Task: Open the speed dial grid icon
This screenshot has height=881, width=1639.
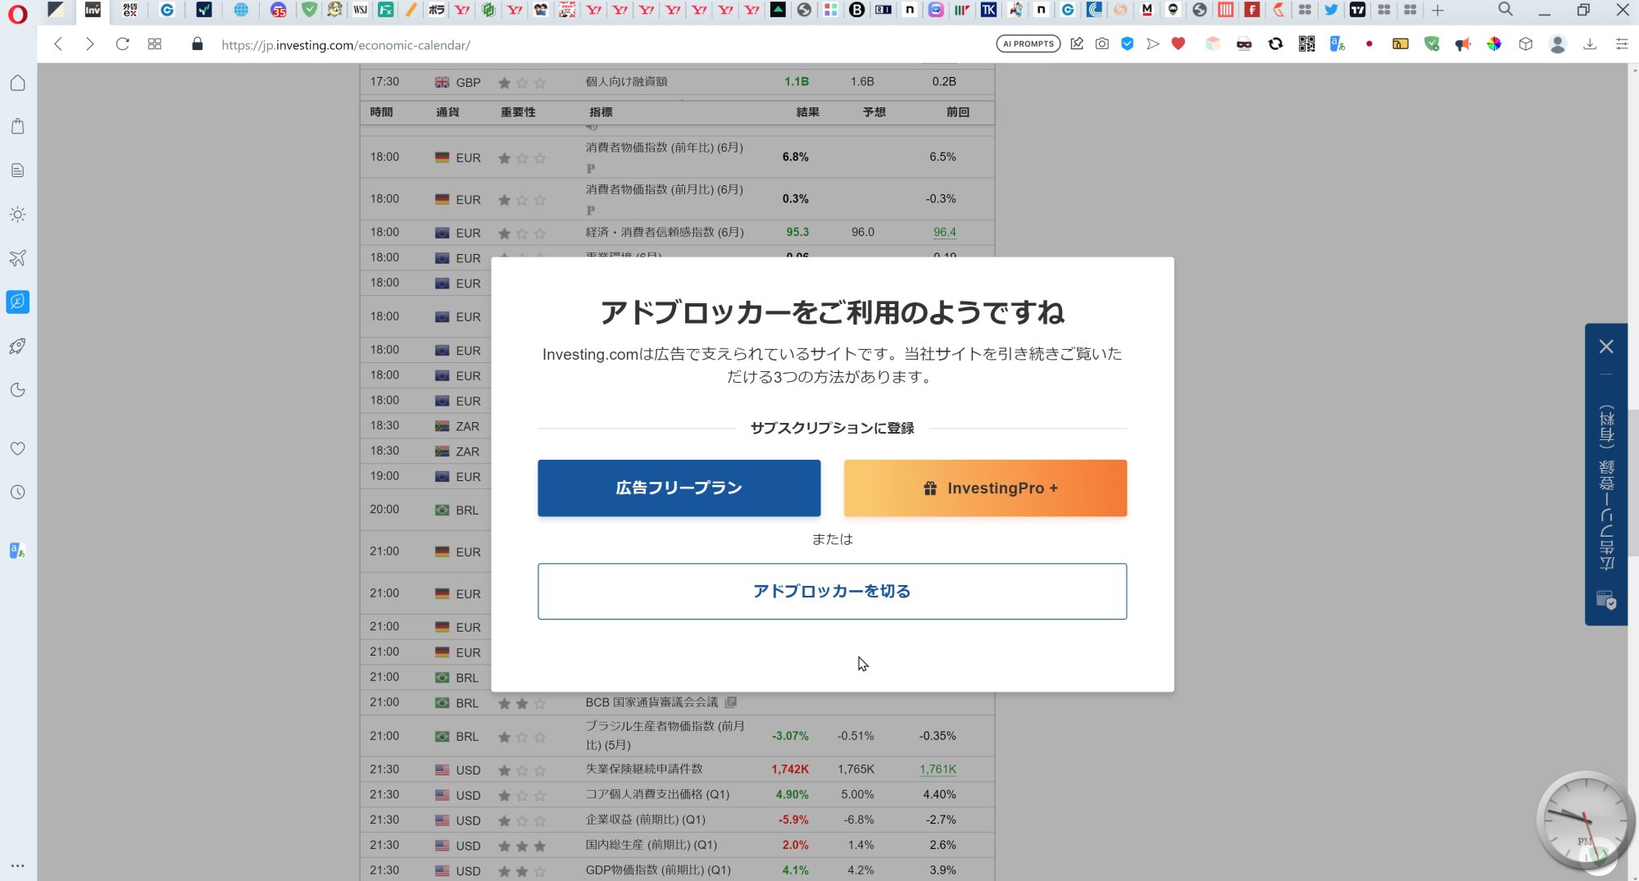Action: [x=154, y=44]
